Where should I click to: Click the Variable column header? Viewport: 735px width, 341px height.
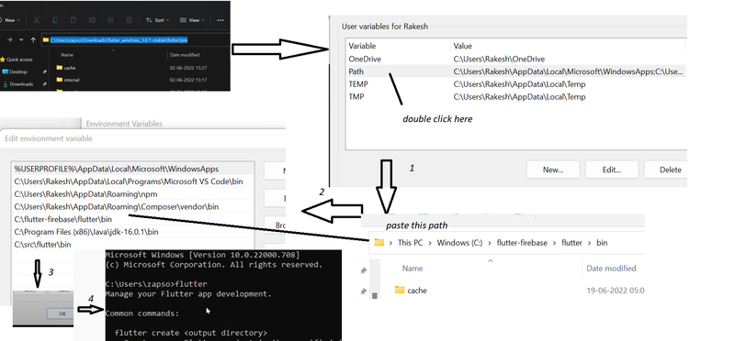point(362,46)
